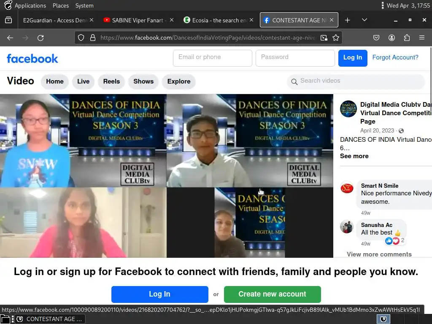Open the Forgot Account? link
432x324 pixels.
[395, 57]
